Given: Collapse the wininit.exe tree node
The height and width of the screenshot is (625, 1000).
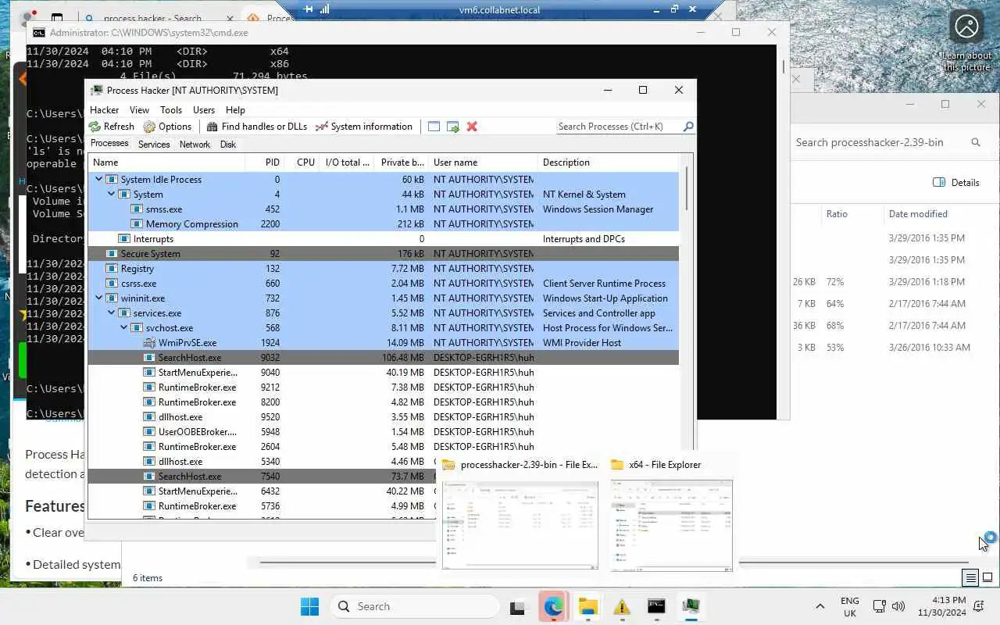Looking at the screenshot, I should (x=98, y=298).
